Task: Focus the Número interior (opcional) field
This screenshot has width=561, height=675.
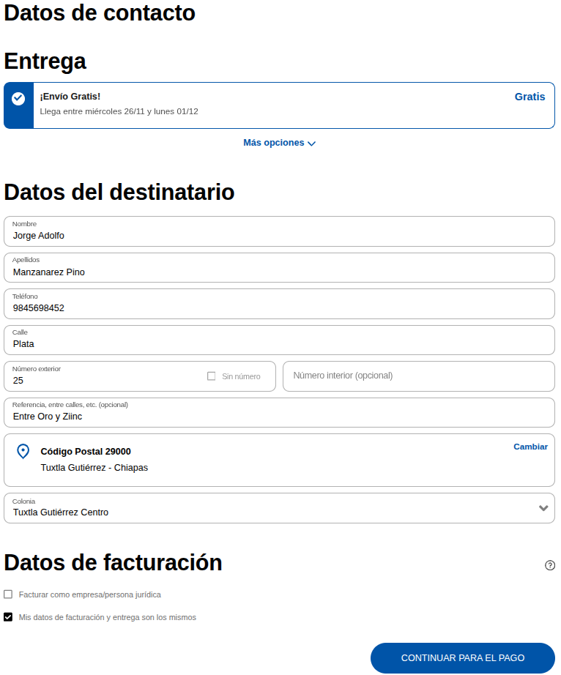Action: (x=418, y=376)
